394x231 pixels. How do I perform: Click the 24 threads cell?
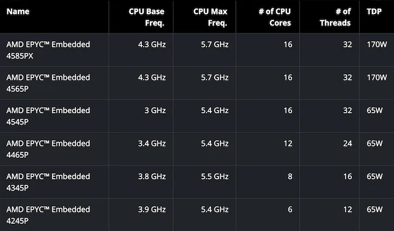346,144
